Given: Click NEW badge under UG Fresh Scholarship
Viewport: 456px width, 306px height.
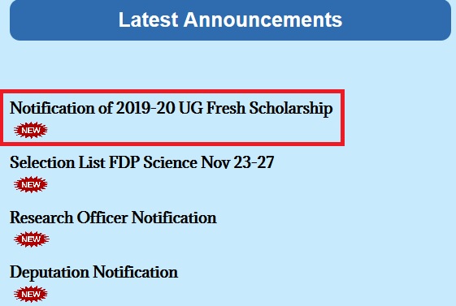Looking at the screenshot, I should (x=31, y=131).
